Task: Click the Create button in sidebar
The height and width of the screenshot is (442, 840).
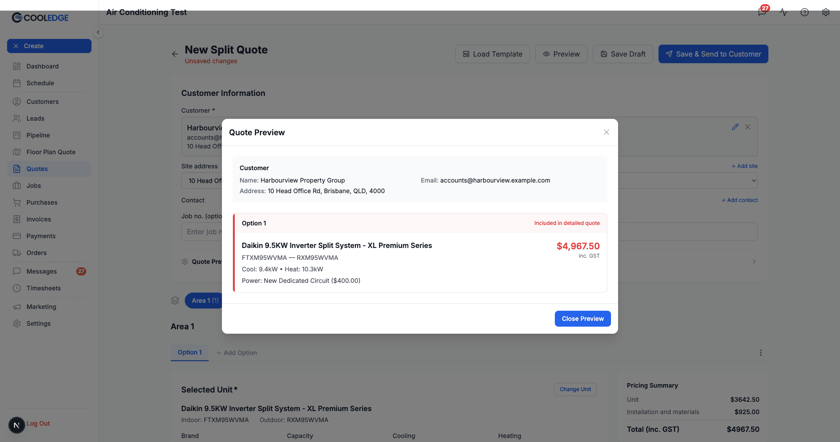Action: click(49, 46)
